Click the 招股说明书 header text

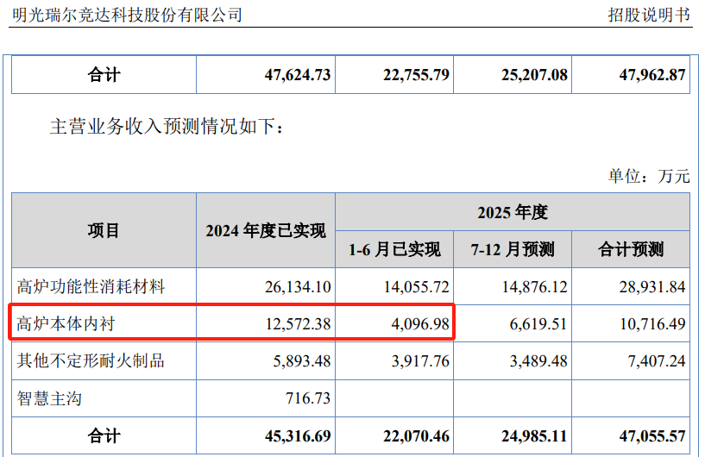coord(649,15)
